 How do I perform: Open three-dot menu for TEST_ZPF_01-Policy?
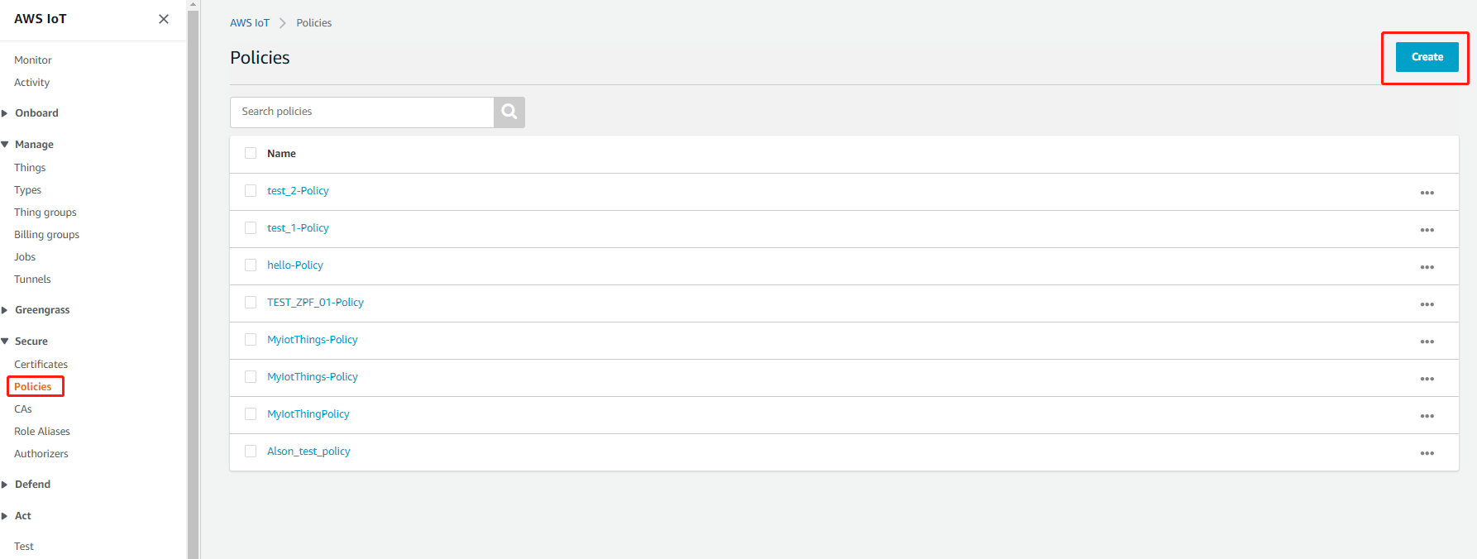pyautogui.click(x=1427, y=304)
